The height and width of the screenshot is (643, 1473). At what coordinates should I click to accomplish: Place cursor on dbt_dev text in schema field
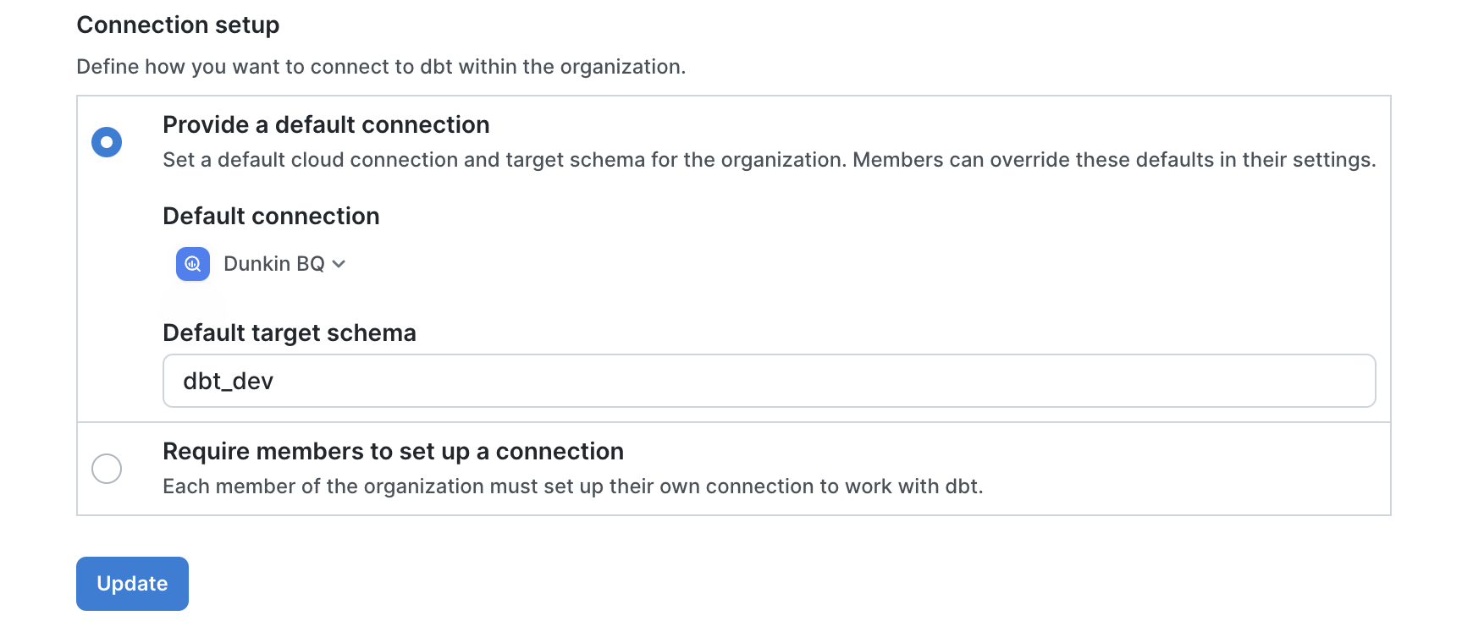(229, 382)
